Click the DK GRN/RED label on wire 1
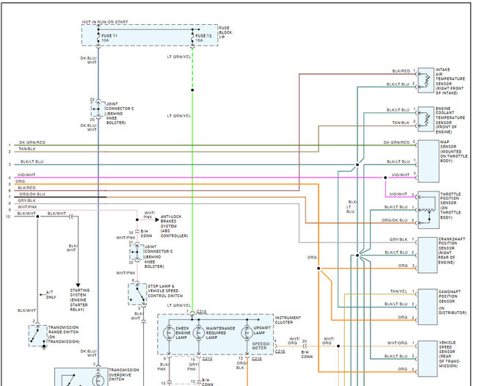Image resolution: width=477 pixels, height=386 pixels. click(32, 142)
